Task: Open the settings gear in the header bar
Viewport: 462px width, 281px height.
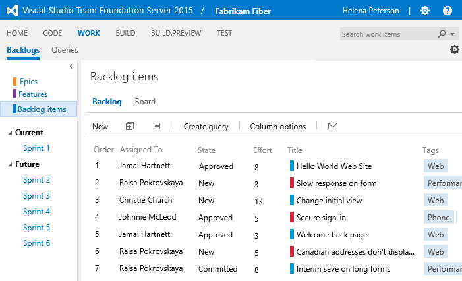Action: 425,11
